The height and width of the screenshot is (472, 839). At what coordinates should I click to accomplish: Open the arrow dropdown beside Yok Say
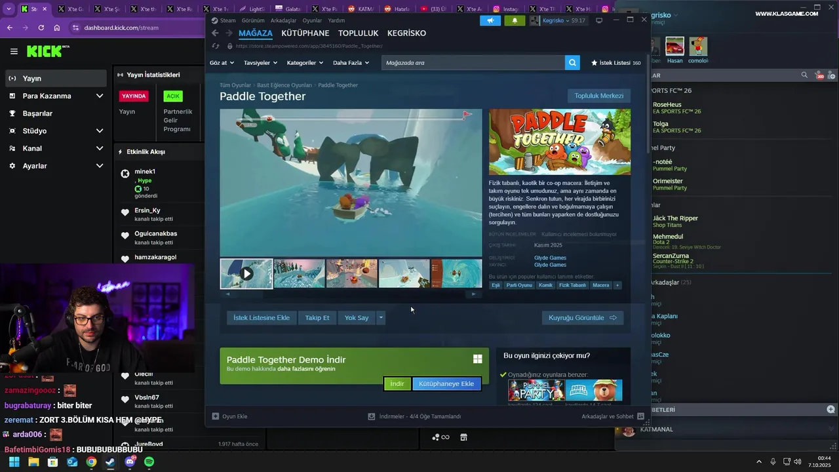(x=381, y=318)
